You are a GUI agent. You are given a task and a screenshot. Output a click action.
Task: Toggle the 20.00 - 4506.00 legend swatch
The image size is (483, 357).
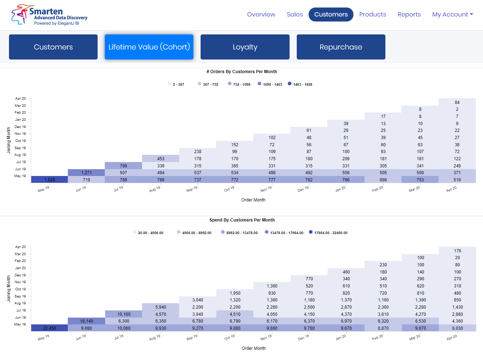135,232
